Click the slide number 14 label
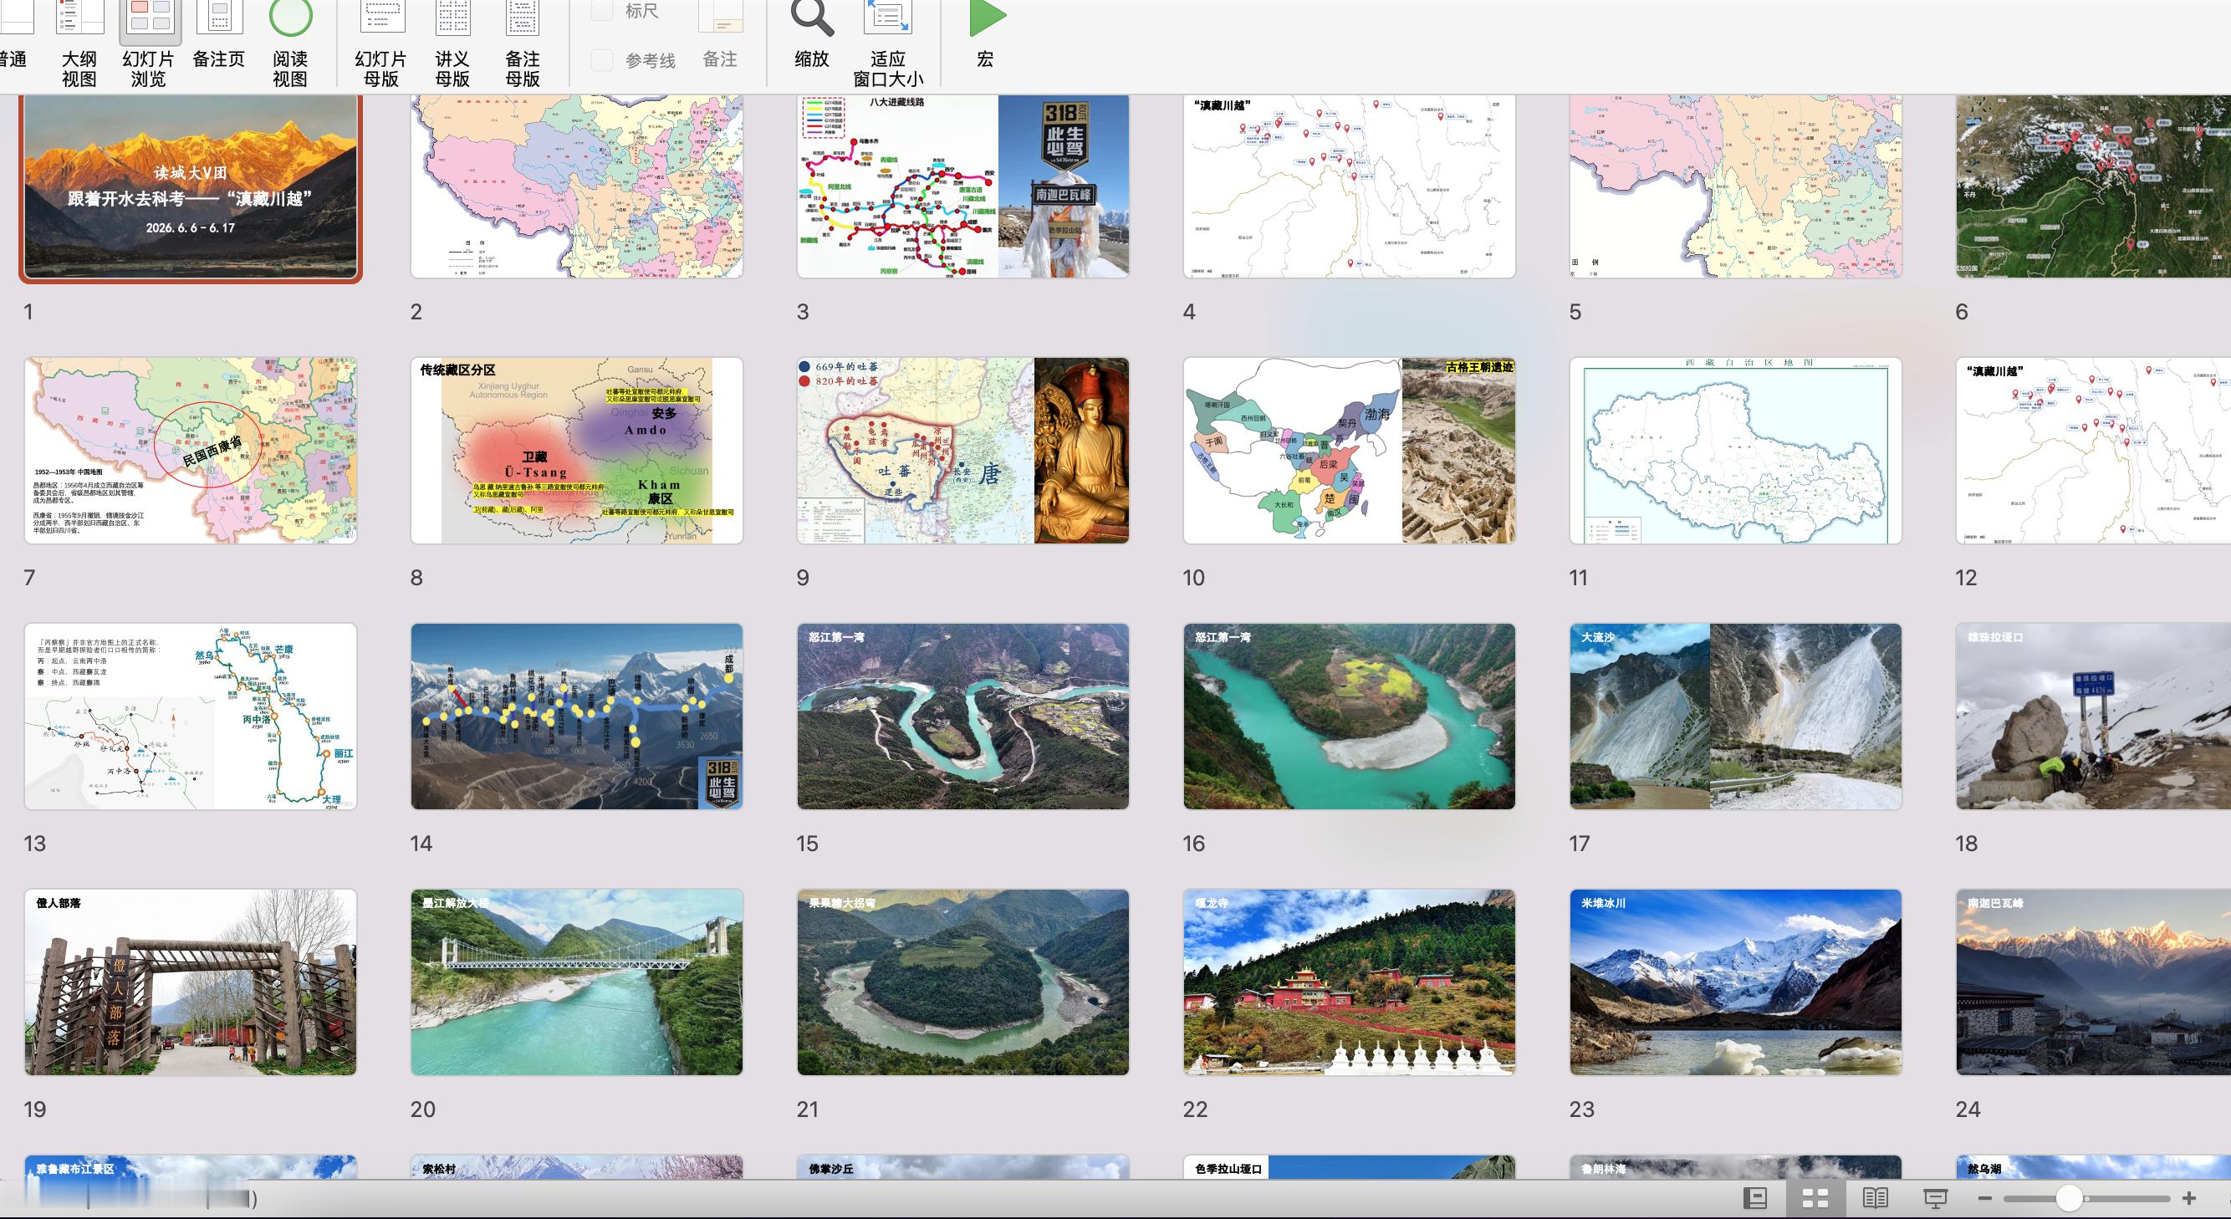Screen dimensions: 2231x1219 click(421, 844)
